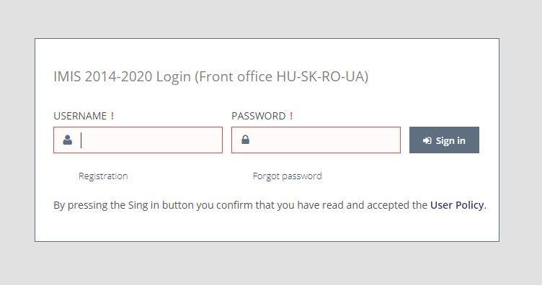Screen dimensions: 542x285
Task: Click the 'Sign in' text label on button
Action: coord(450,140)
